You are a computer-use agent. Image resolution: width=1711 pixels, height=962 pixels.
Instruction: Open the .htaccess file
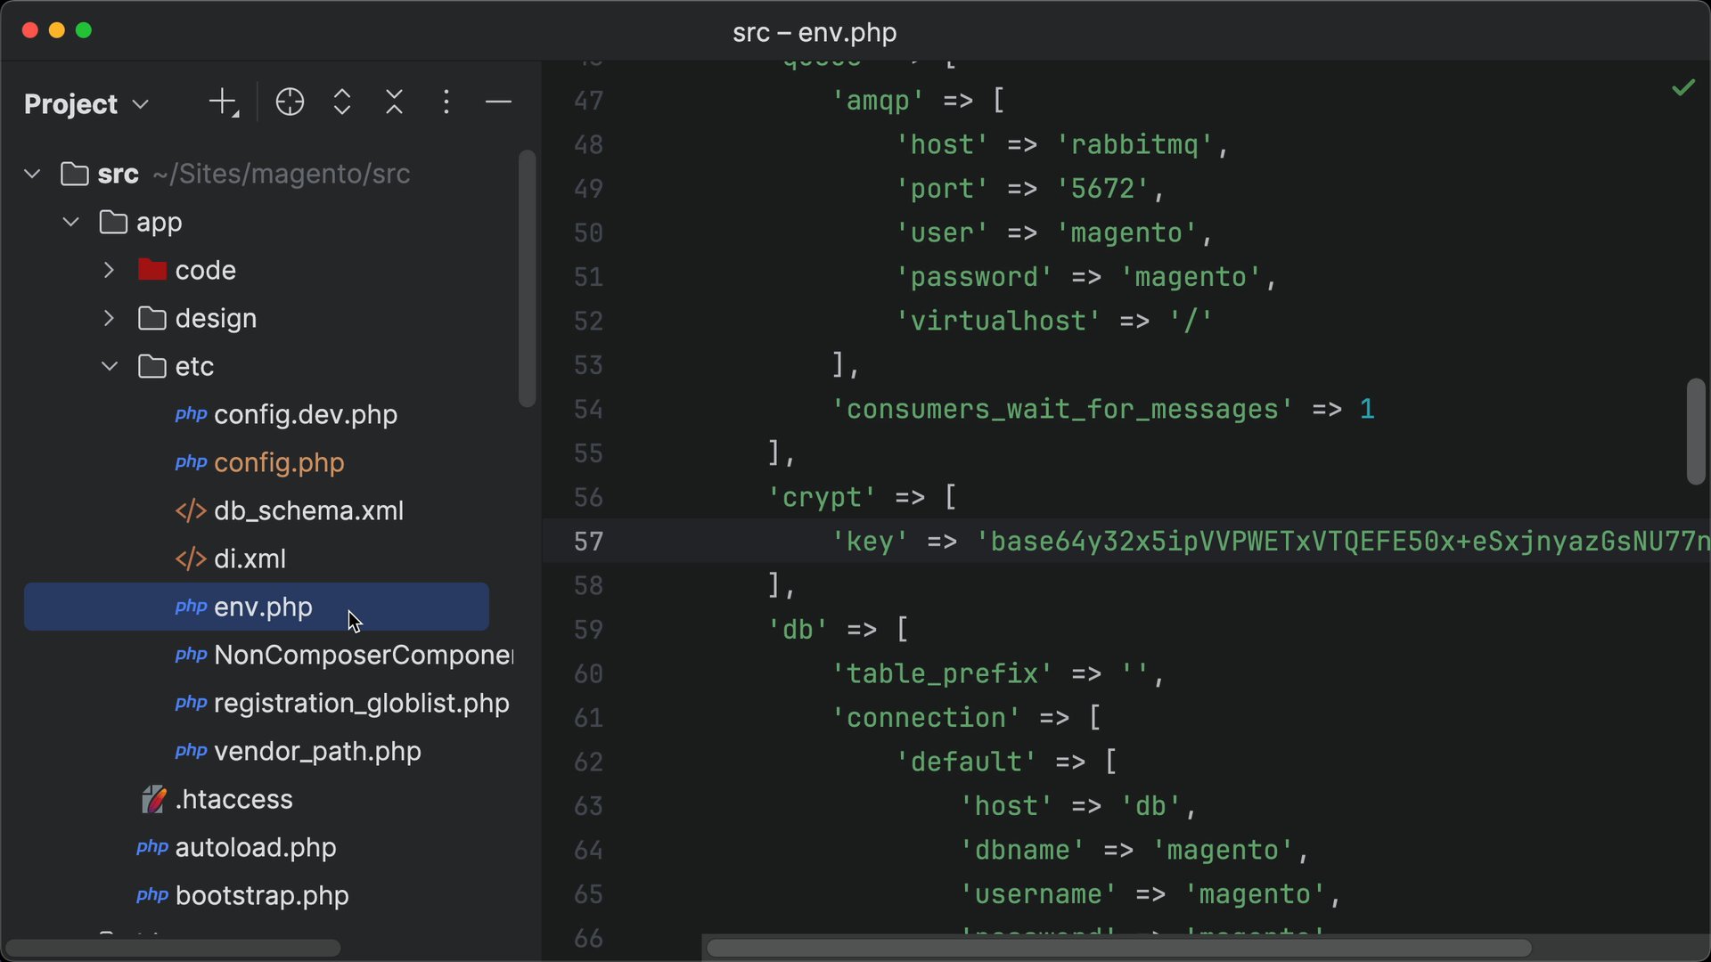233,799
